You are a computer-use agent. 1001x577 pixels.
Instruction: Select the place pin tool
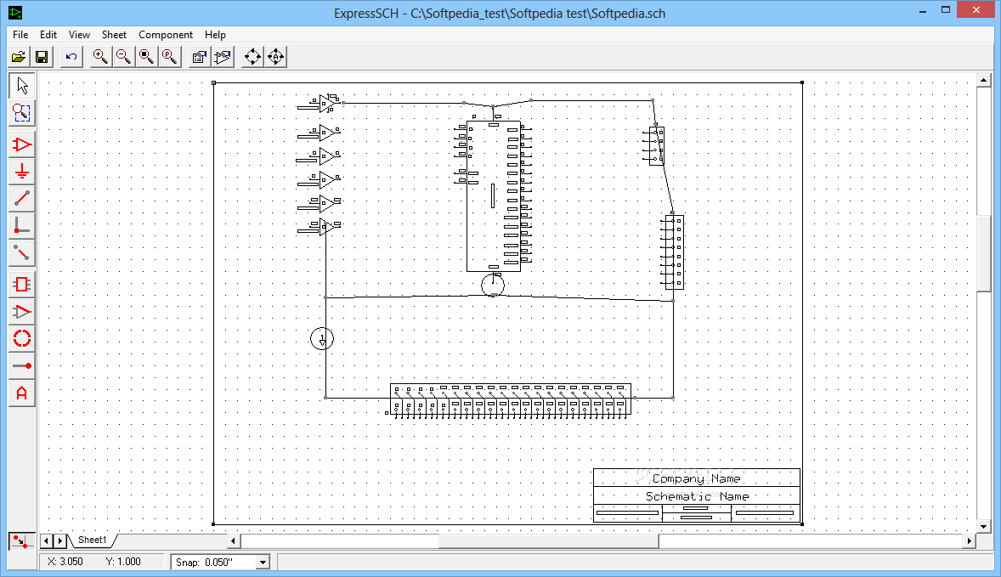point(22,365)
